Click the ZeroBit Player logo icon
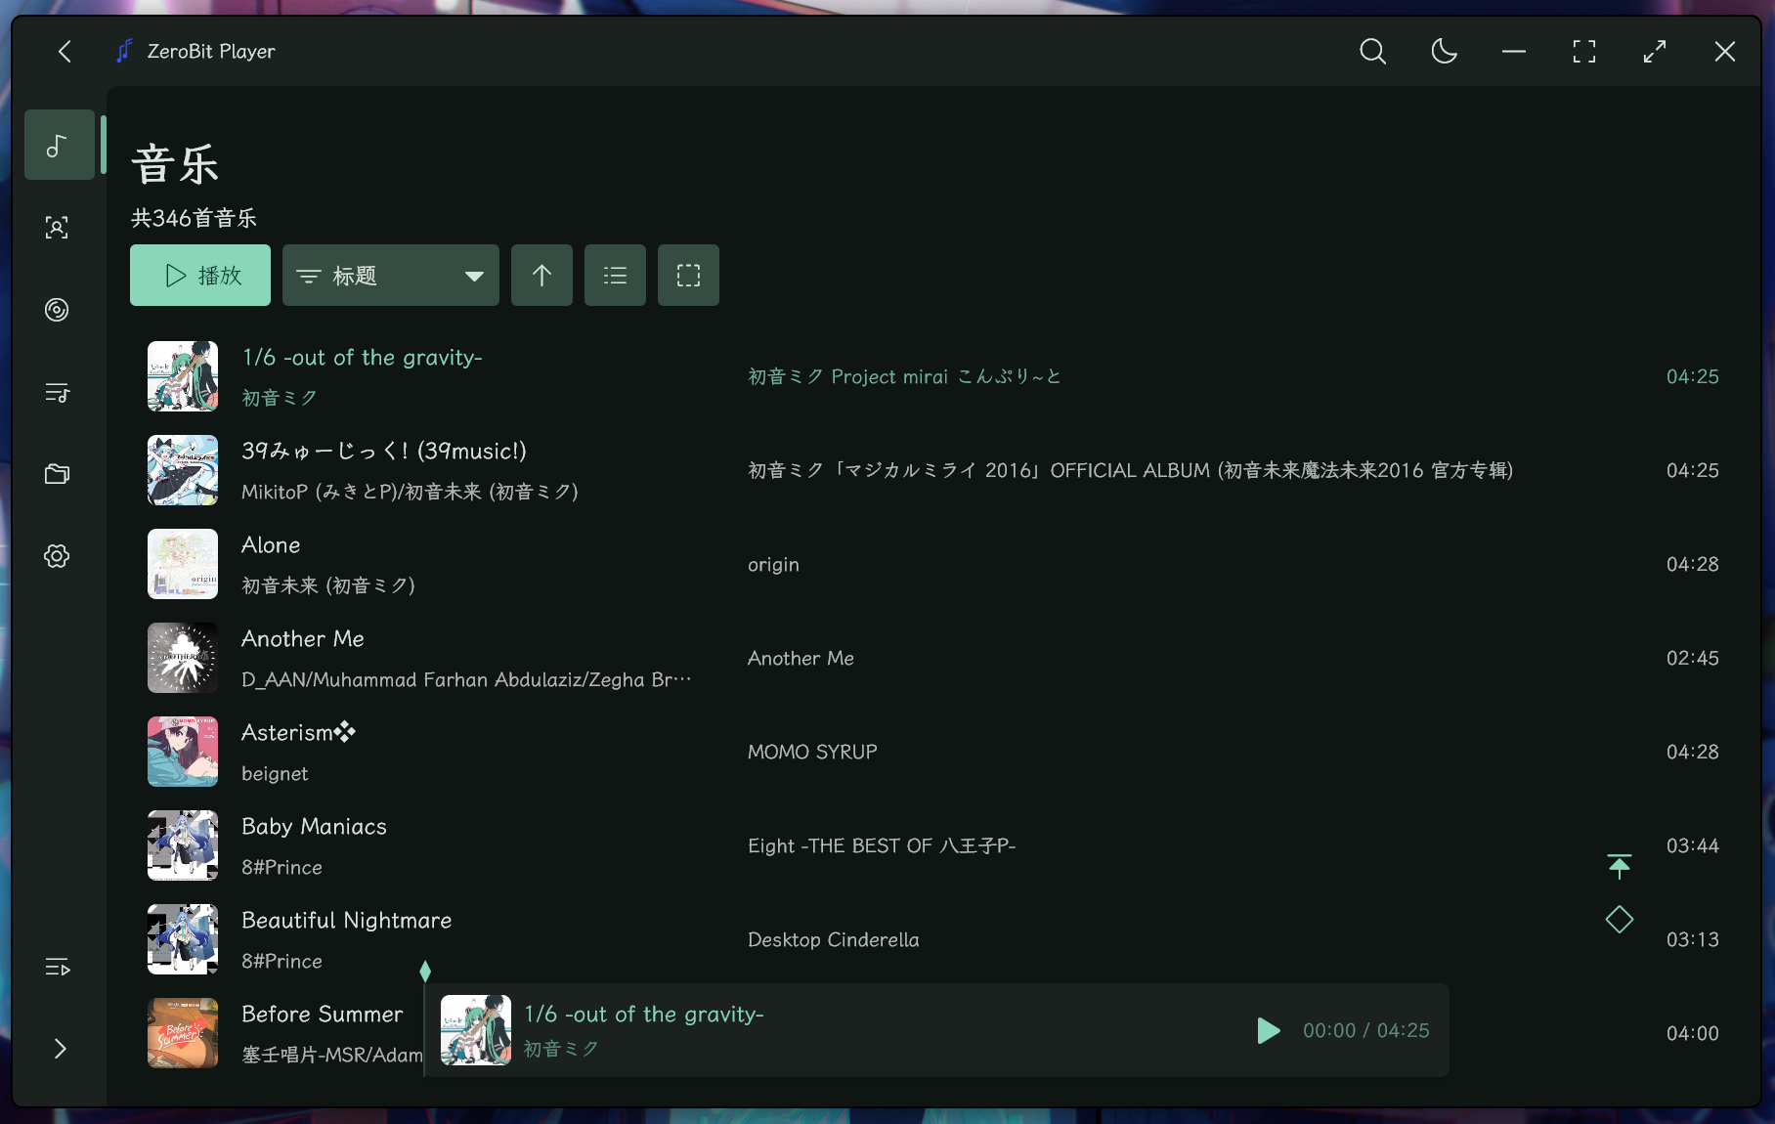This screenshot has width=1775, height=1124. point(124,51)
